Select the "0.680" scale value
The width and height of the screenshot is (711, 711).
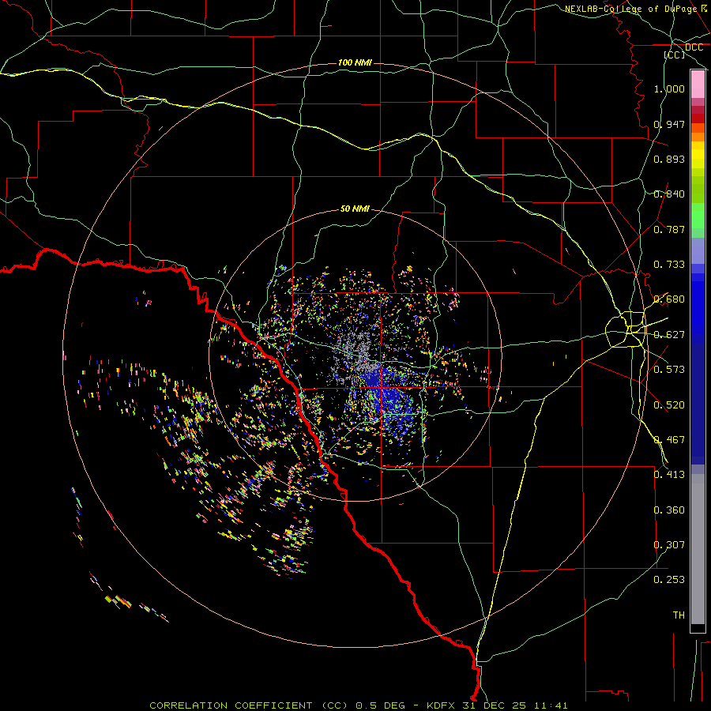pos(669,299)
